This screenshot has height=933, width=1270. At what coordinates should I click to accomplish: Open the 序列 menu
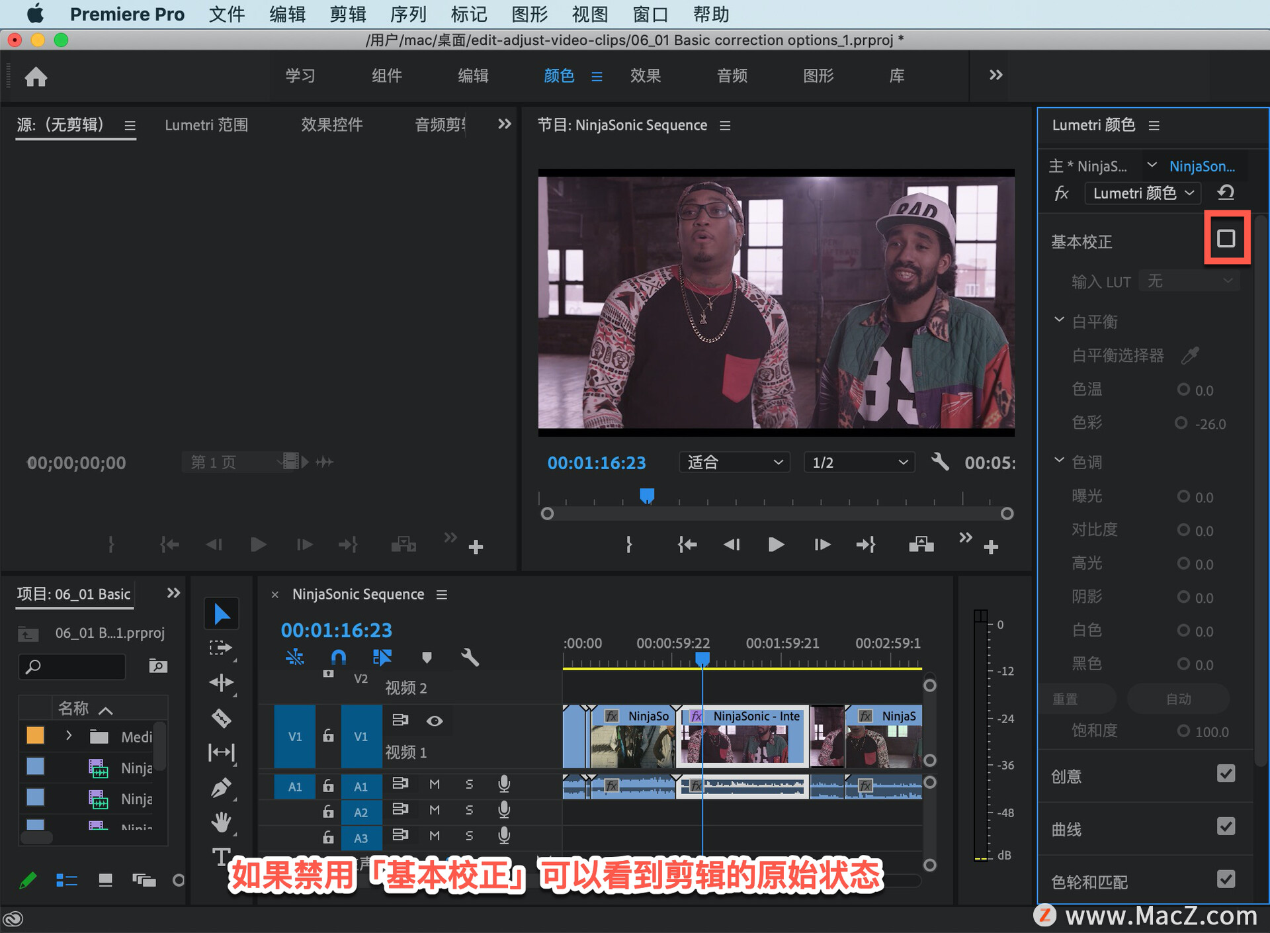pyautogui.click(x=408, y=14)
